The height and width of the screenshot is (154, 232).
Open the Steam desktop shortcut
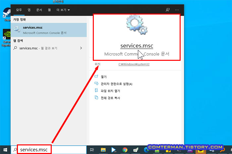[x=7, y=15]
